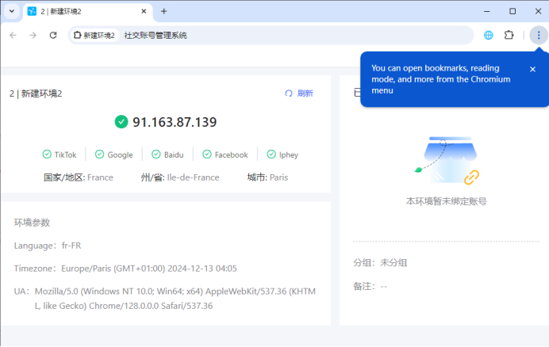Click the 备注 remark value

pyautogui.click(x=384, y=287)
